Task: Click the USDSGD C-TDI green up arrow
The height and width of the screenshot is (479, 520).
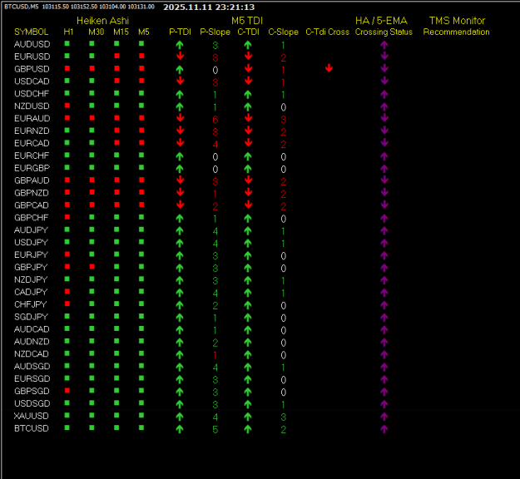Action: (248, 404)
